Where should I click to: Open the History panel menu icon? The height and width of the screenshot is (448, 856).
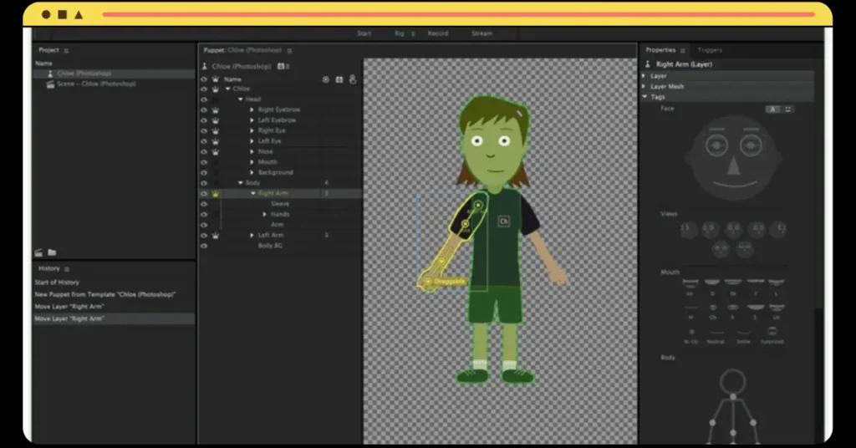point(67,269)
